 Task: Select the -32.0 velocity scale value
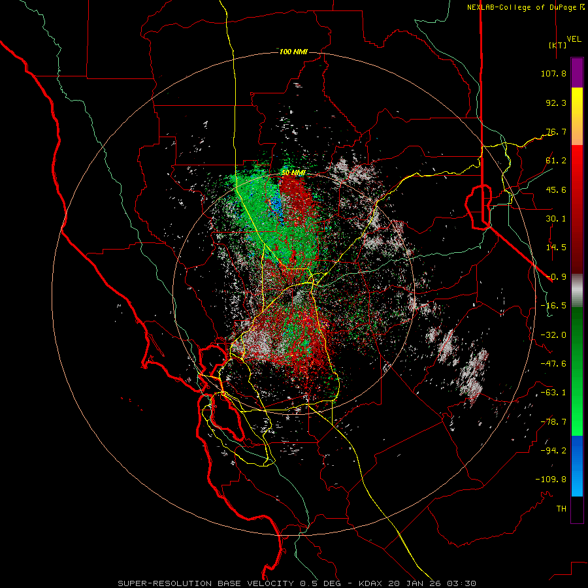(x=553, y=335)
